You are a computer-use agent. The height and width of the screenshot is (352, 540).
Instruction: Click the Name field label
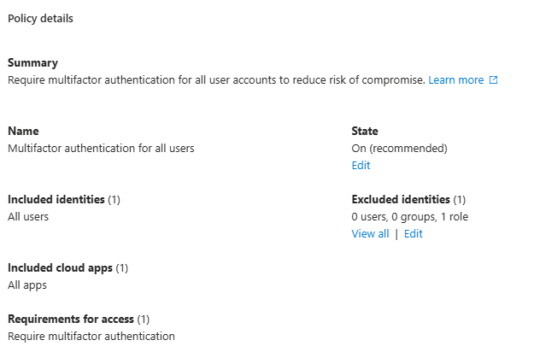click(23, 132)
